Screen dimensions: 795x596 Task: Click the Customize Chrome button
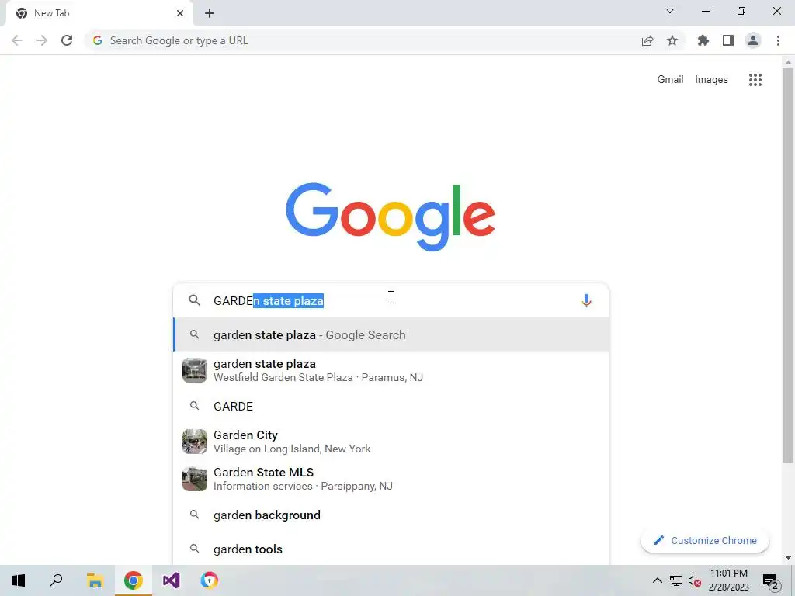click(705, 540)
